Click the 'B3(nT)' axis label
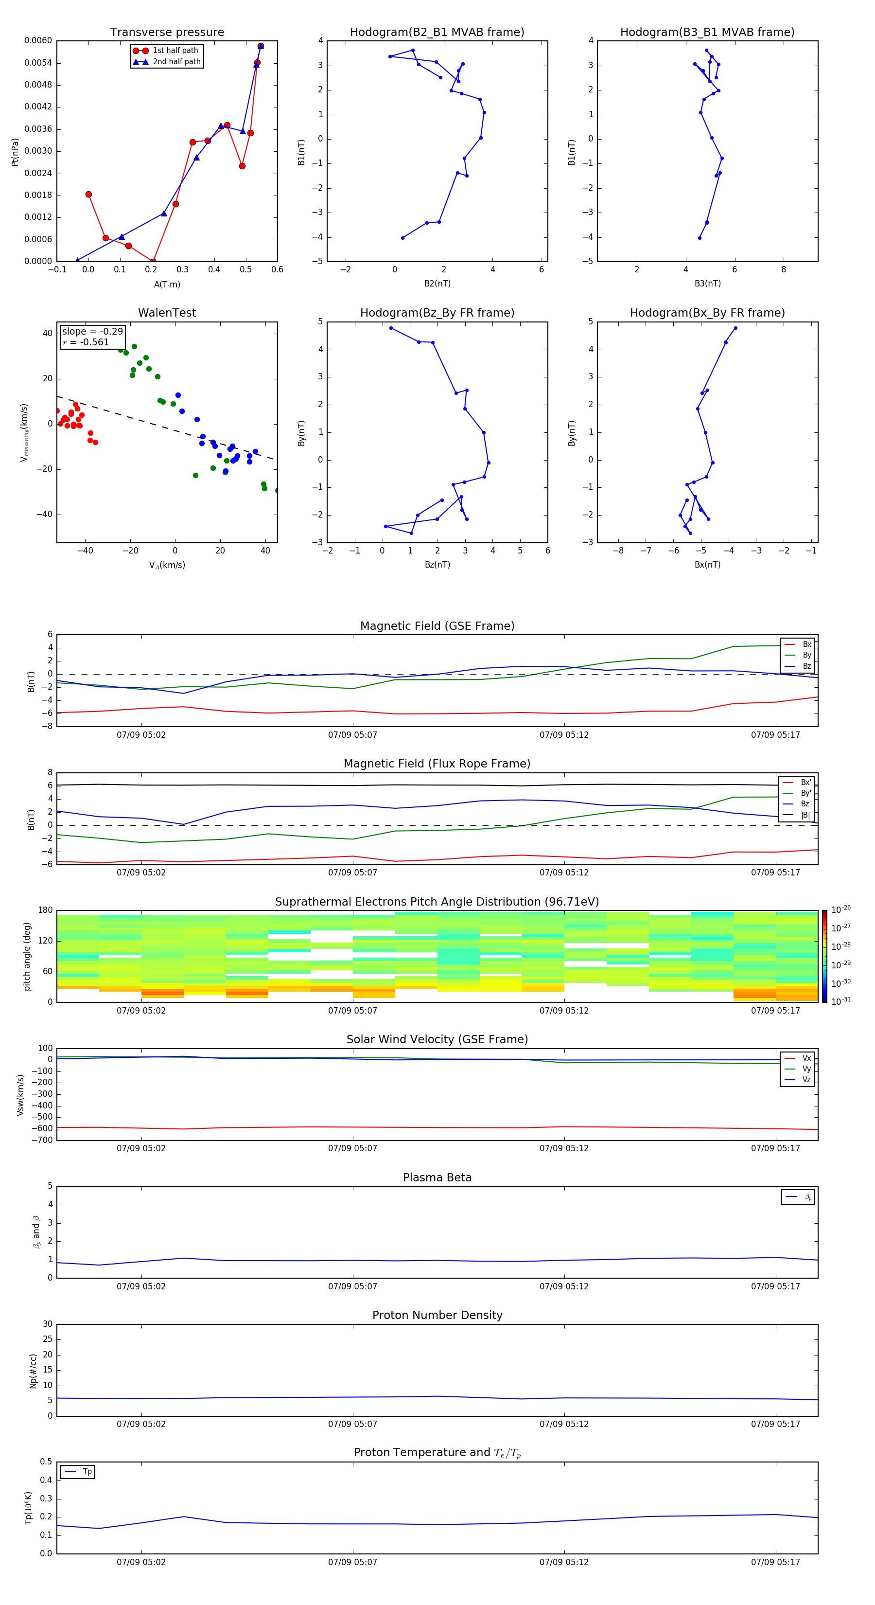875x1605 pixels. [707, 284]
